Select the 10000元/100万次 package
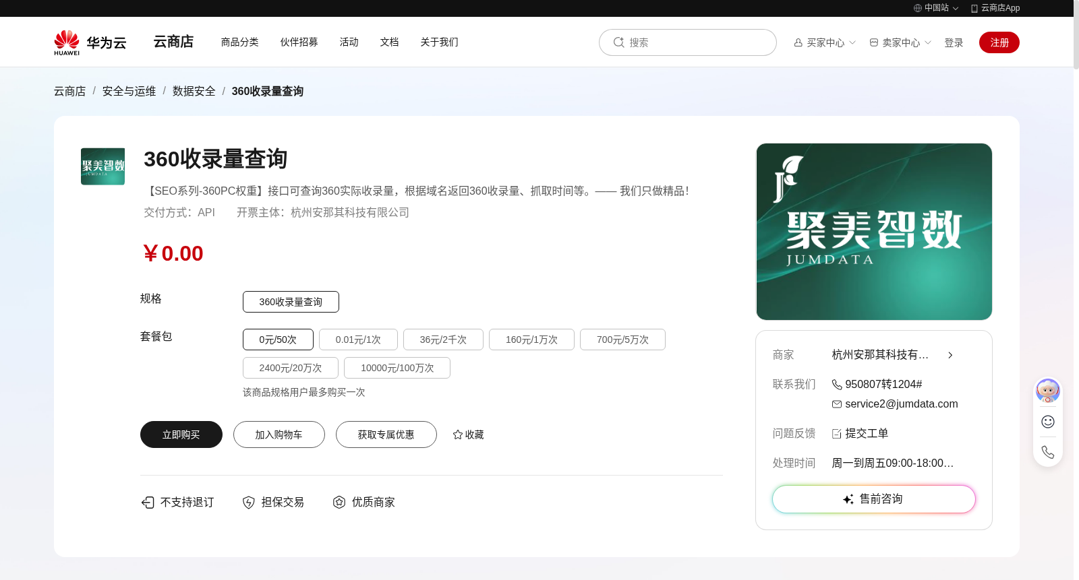The width and height of the screenshot is (1079, 580). coord(397,368)
